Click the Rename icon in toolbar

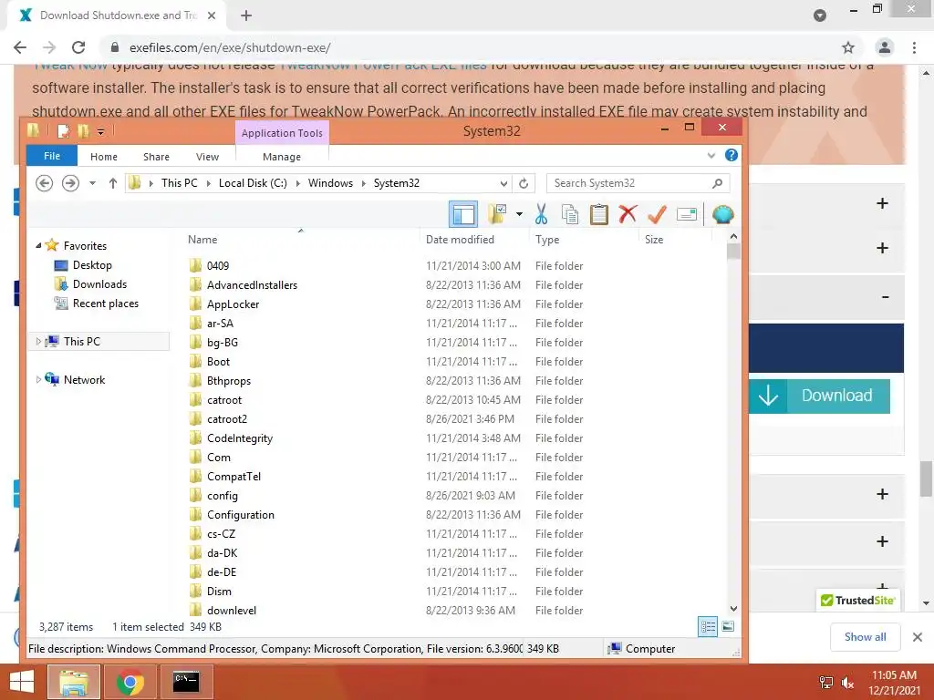686,214
